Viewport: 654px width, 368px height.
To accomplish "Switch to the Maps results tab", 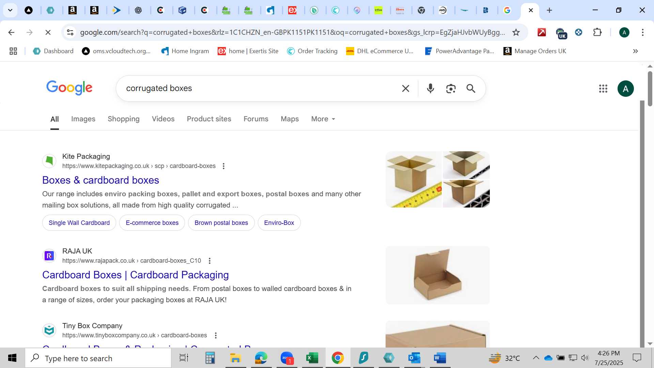I will click(290, 119).
